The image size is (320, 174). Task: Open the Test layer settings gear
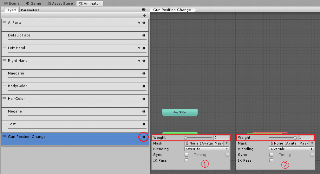coord(144,124)
